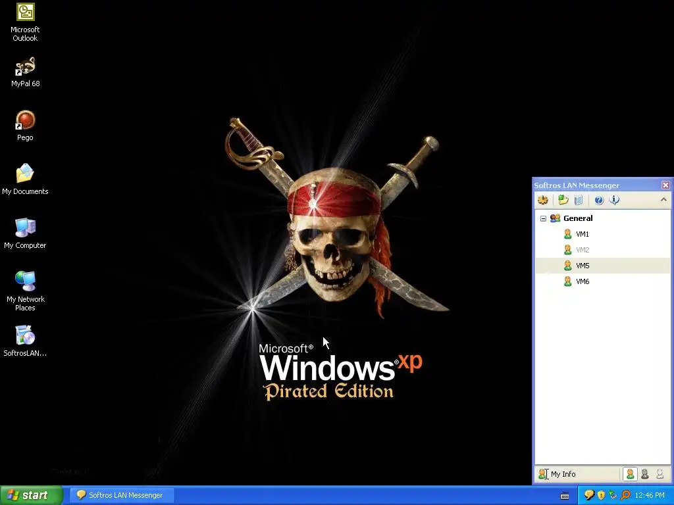Open the message history notebook icon
Viewport: 674px width, 505px height.
coord(579,200)
